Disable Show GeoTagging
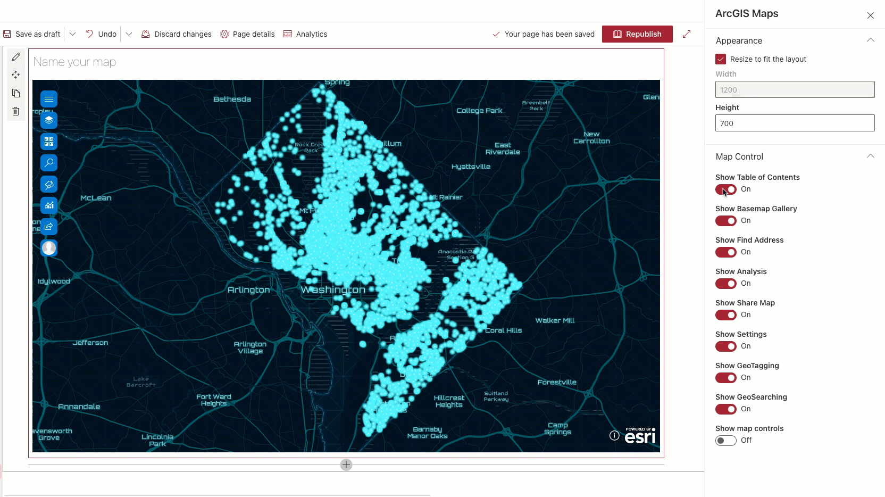 tap(726, 378)
